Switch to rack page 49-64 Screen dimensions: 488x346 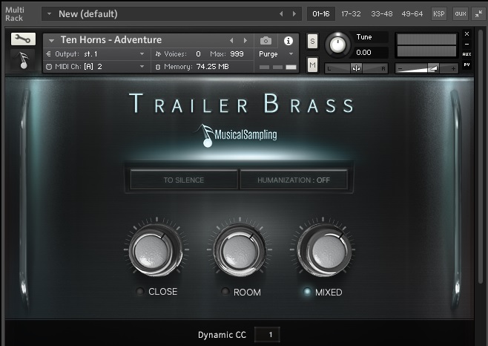pyautogui.click(x=412, y=13)
